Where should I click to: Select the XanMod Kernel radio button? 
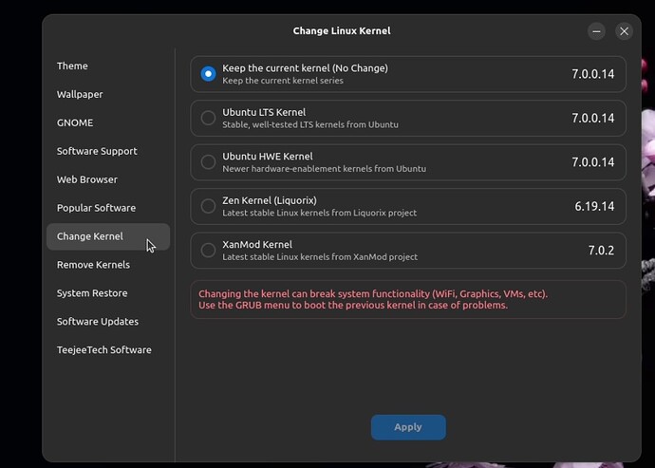coord(208,251)
